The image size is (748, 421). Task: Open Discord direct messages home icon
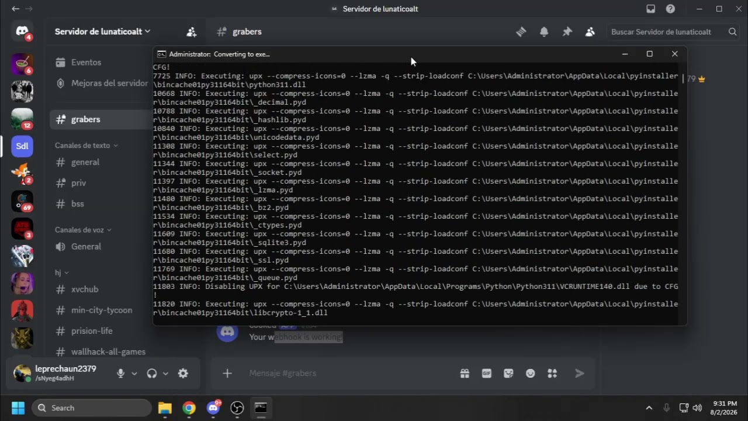[22, 32]
